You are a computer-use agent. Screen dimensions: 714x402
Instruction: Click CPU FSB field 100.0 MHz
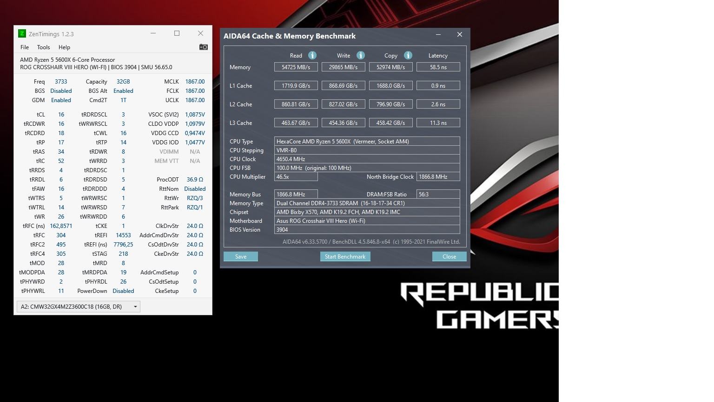click(367, 168)
